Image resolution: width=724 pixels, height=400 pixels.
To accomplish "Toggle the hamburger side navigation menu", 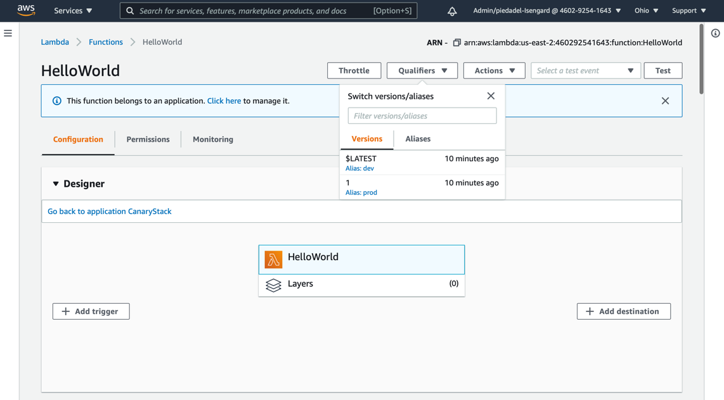I will (x=8, y=33).
